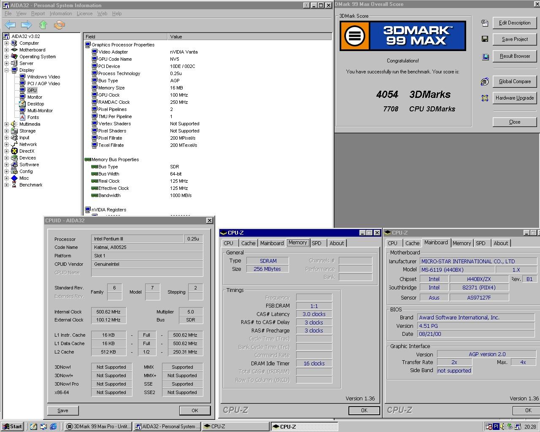Click the back arrow in AIDA32 toolbar
The image size is (540, 432).
coord(10,25)
